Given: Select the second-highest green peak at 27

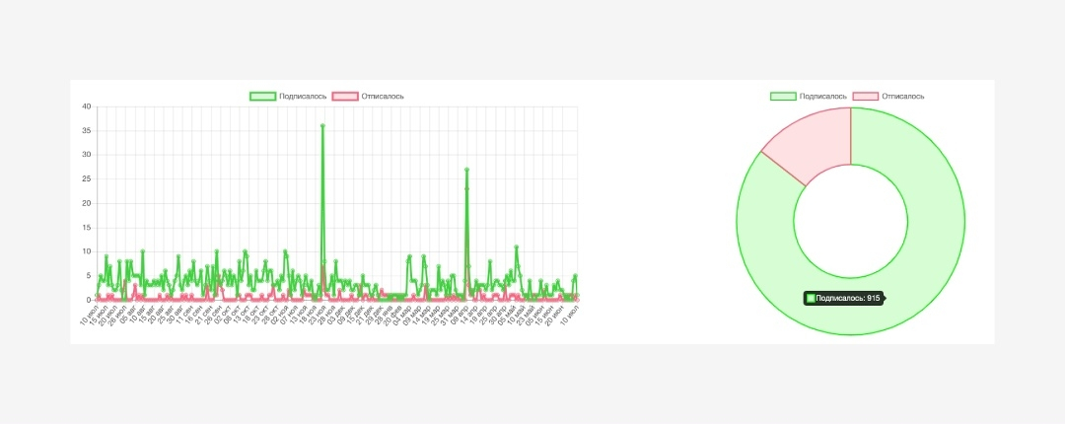Looking at the screenshot, I should coord(466,170).
